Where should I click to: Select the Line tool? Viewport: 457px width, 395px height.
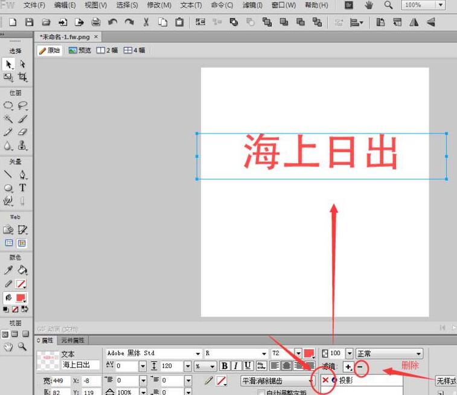[8, 175]
